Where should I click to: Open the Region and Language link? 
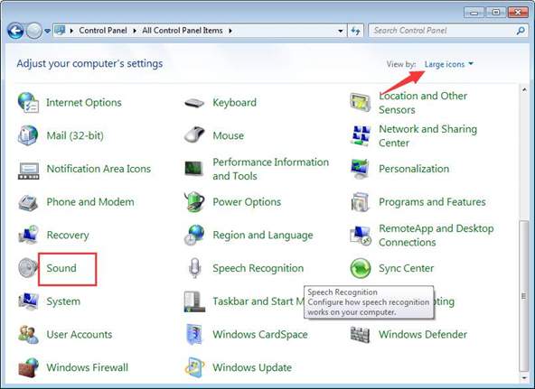click(x=263, y=235)
